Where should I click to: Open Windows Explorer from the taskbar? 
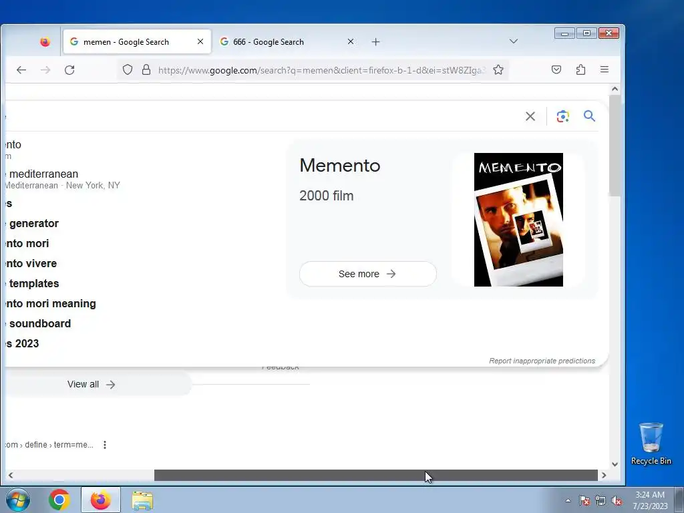point(142,501)
